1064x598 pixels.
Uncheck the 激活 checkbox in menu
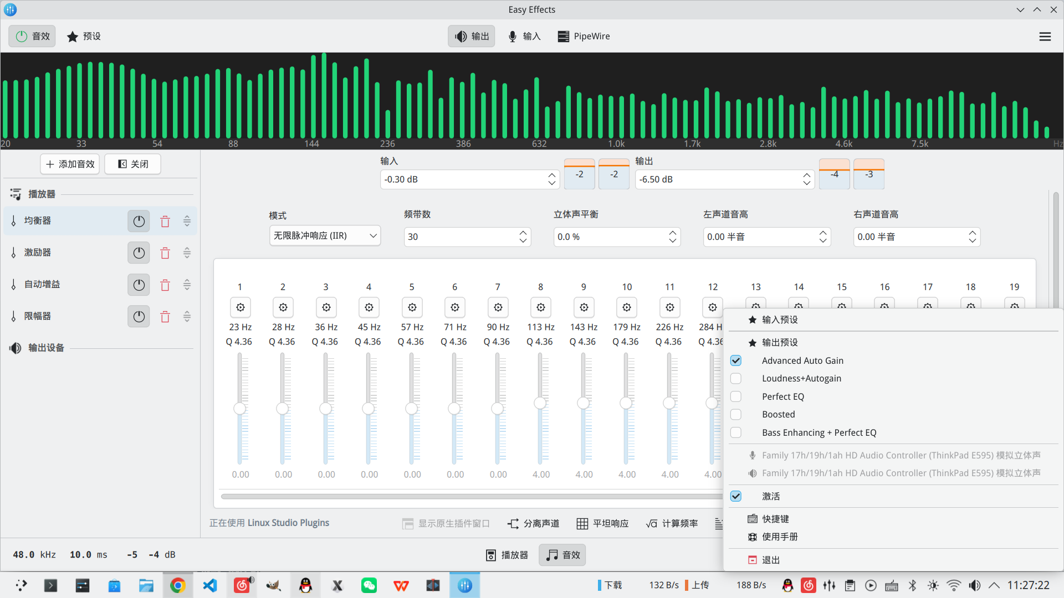[x=736, y=496]
